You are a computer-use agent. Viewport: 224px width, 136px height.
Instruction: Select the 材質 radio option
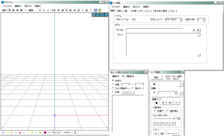[113, 92]
